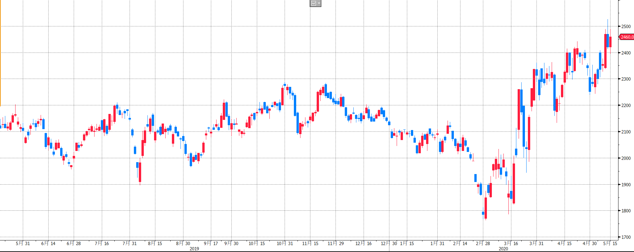634x252 pixels.
Task: Click the 2020 year label on time axis
Action: tap(503, 249)
